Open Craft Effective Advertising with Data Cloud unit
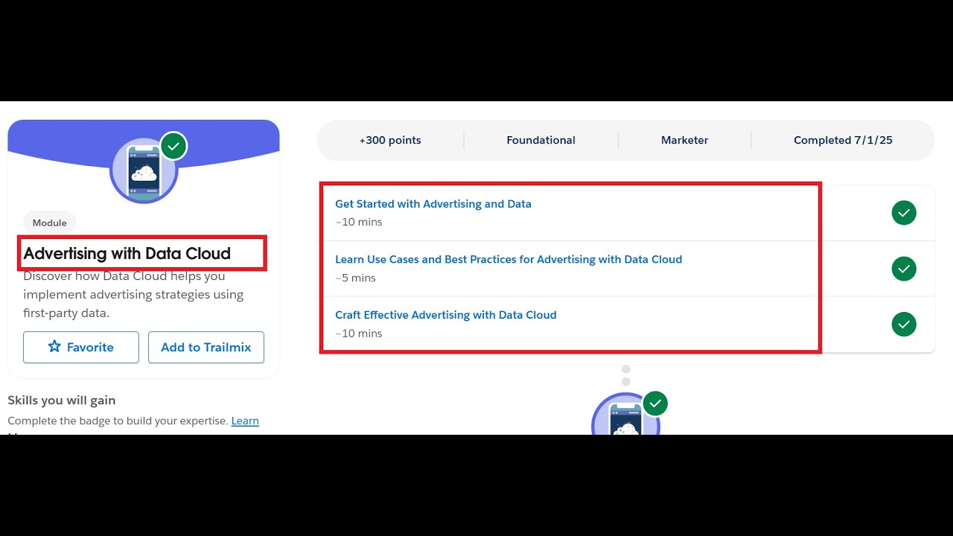 pyautogui.click(x=445, y=315)
